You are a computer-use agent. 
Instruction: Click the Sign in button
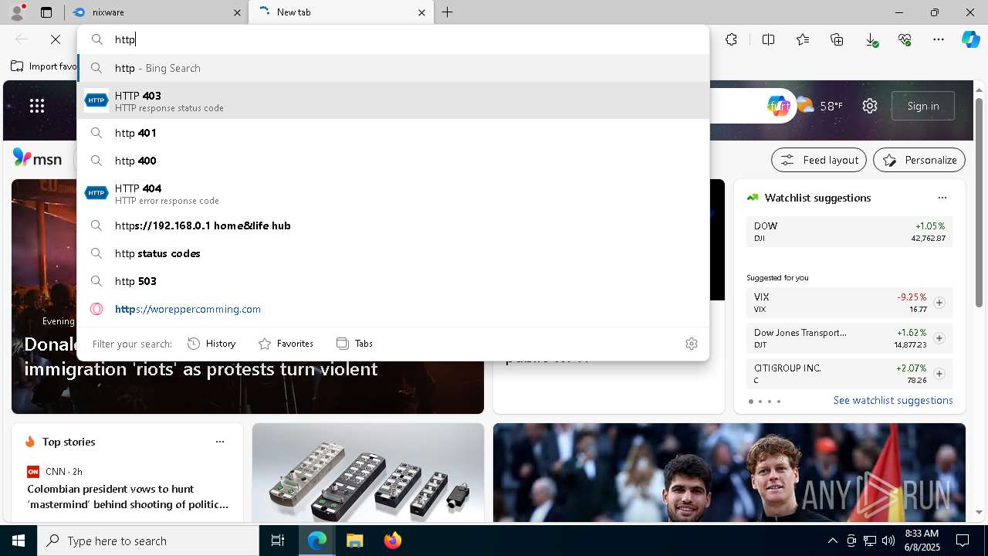coord(923,106)
